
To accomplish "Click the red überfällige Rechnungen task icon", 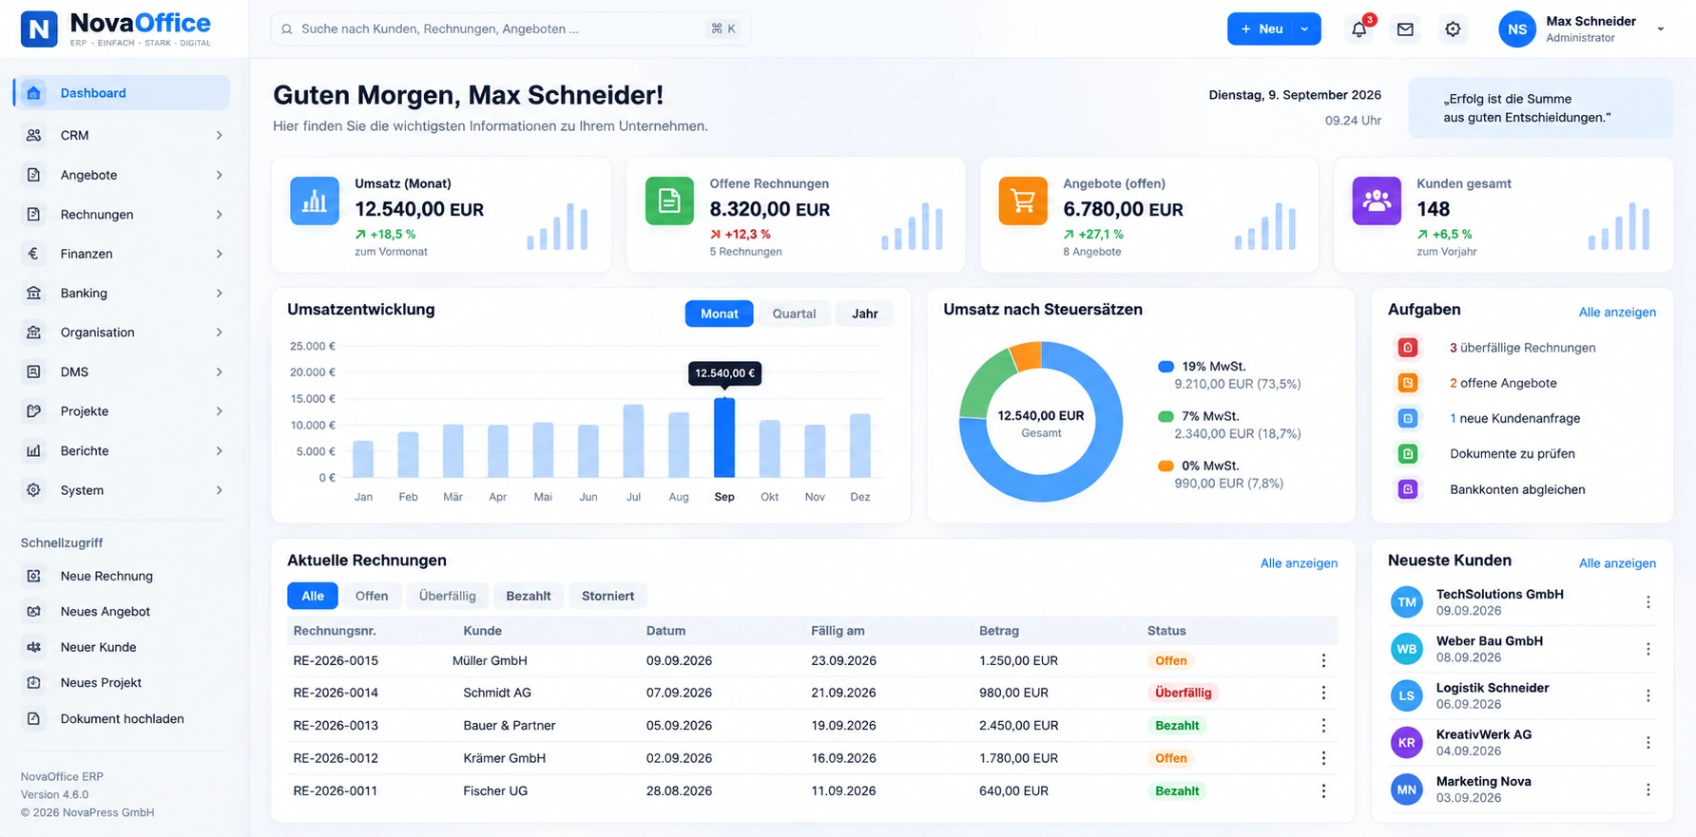I will click(1408, 348).
